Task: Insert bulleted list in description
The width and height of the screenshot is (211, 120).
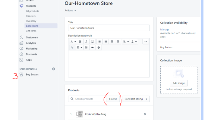Action: pyautogui.click(x=99, y=41)
